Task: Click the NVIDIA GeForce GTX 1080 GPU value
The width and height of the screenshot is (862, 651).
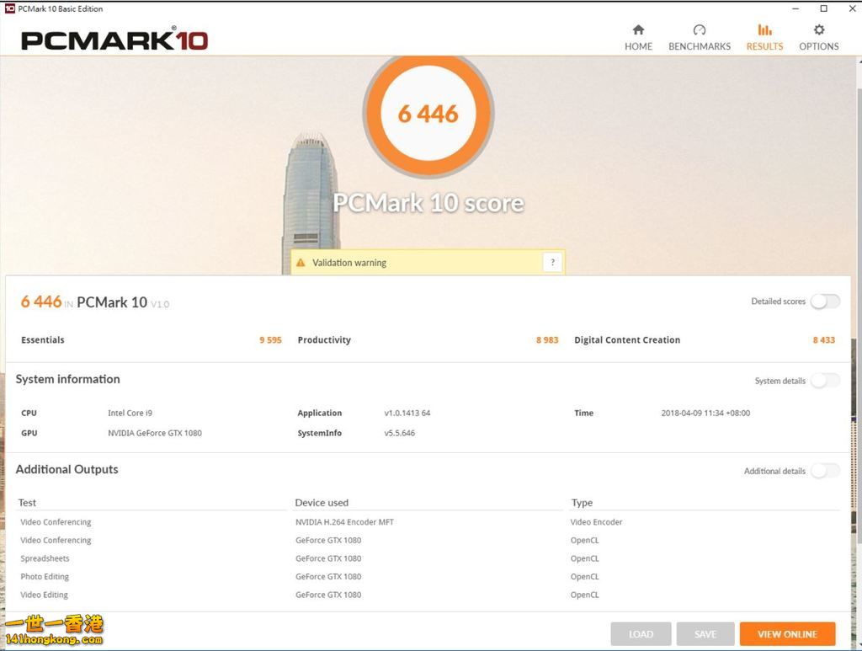Action: 155,433
